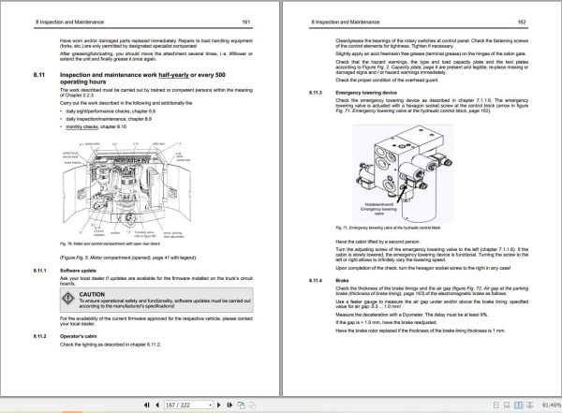Click daily sight/performance checks bullet

click(x=111, y=111)
